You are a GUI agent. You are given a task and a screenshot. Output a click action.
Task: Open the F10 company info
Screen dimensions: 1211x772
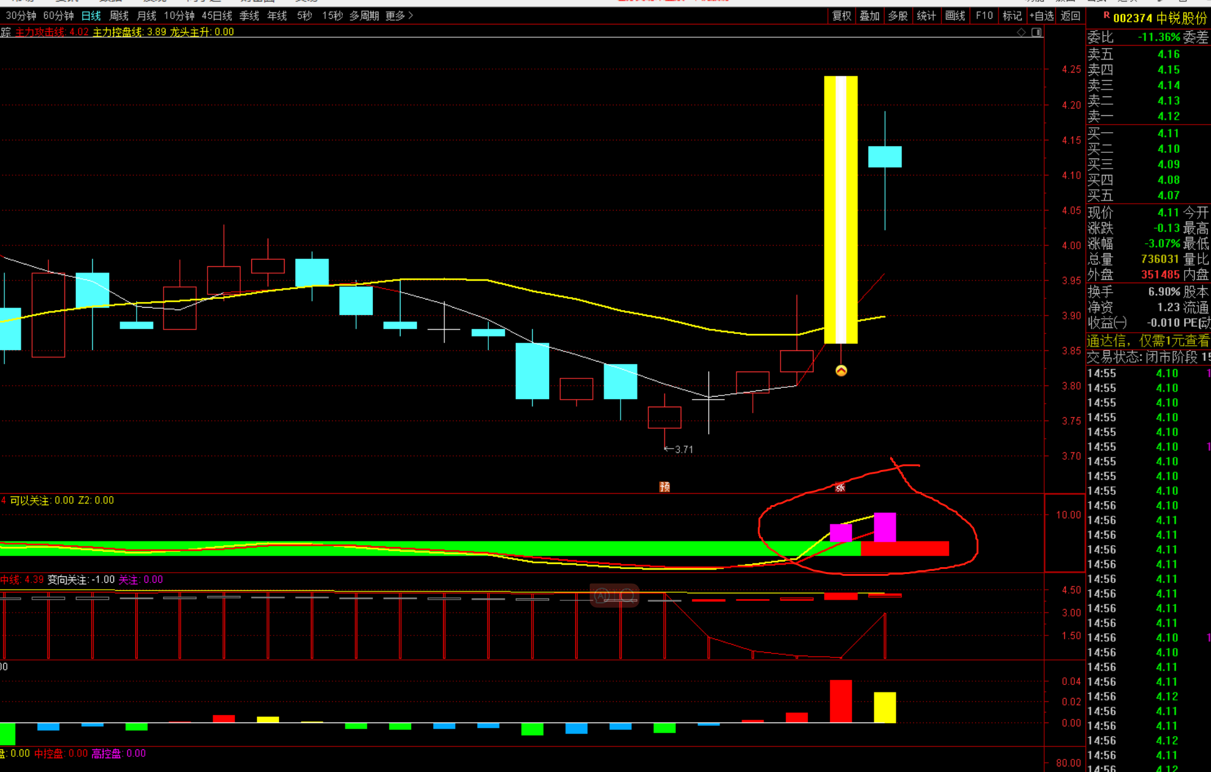984,16
